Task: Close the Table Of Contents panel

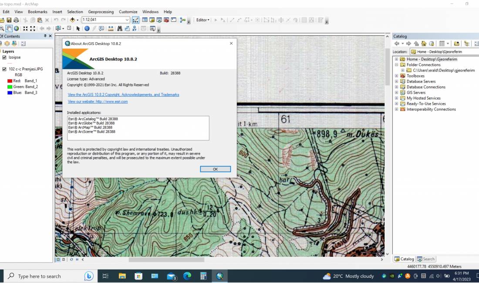Action: click(x=51, y=36)
